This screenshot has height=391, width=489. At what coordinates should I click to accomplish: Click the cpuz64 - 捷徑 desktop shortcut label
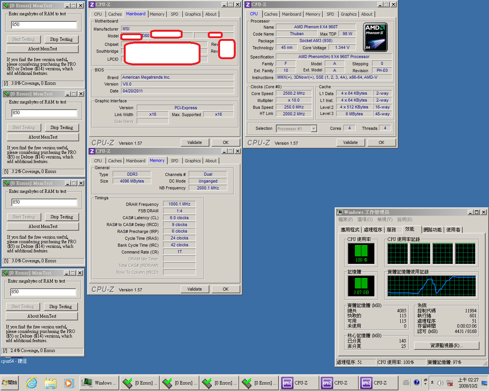pyautogui.click(x=14, y=361)
